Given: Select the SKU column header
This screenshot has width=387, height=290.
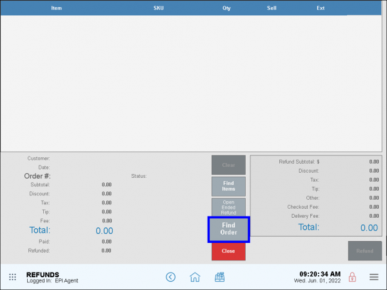Looking at the screenshot, I should click(159, 8).
